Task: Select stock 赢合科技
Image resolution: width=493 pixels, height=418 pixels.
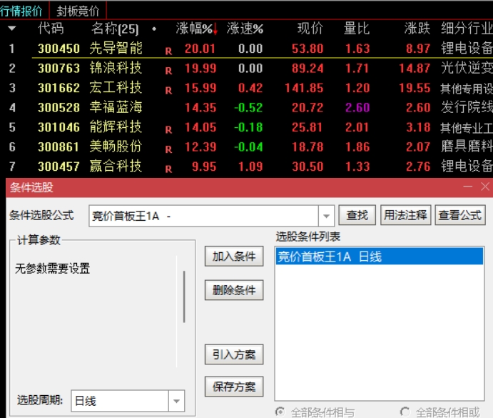Action: pos(116,166)
